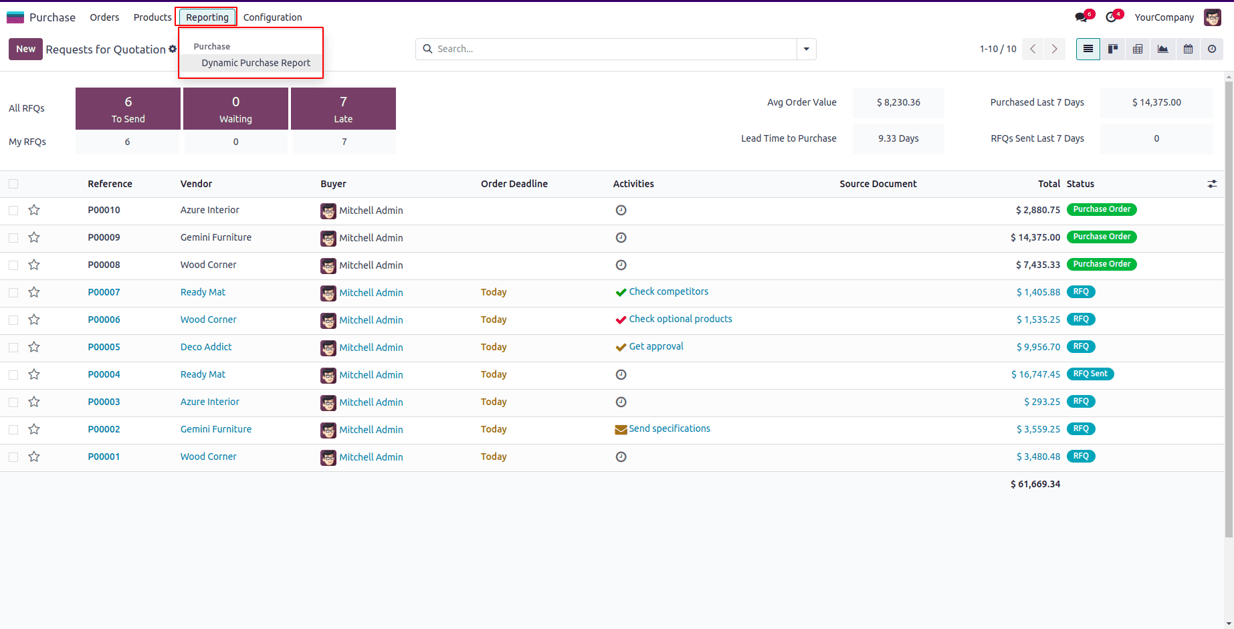Open the Requests for Quotation gear settings
Screen dimensions: 1234x629
(173, 49)
